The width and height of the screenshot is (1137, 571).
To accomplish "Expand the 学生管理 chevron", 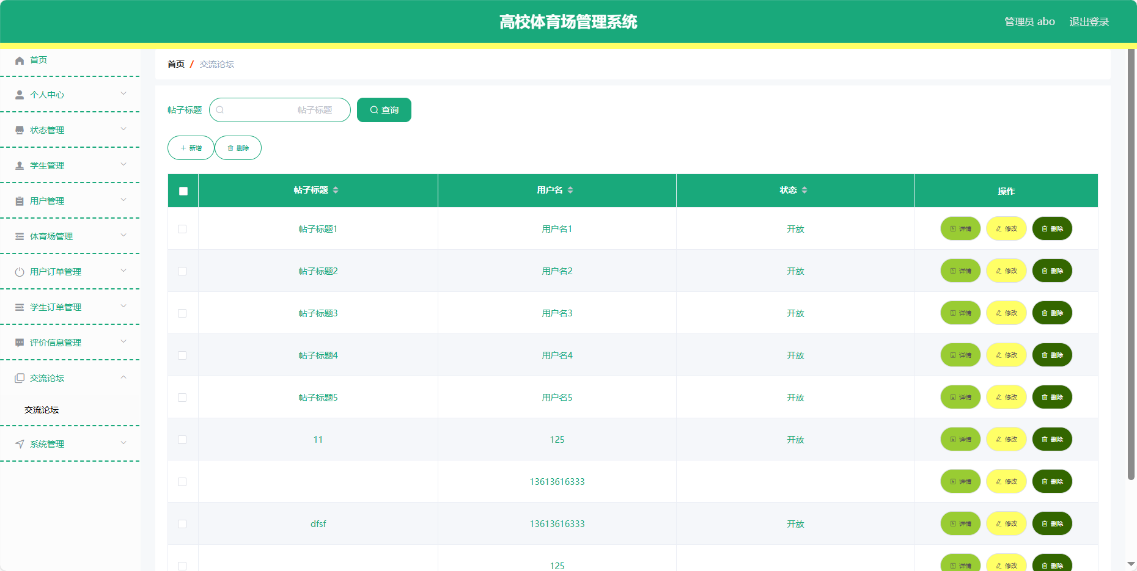I will (x=123, y=164).
